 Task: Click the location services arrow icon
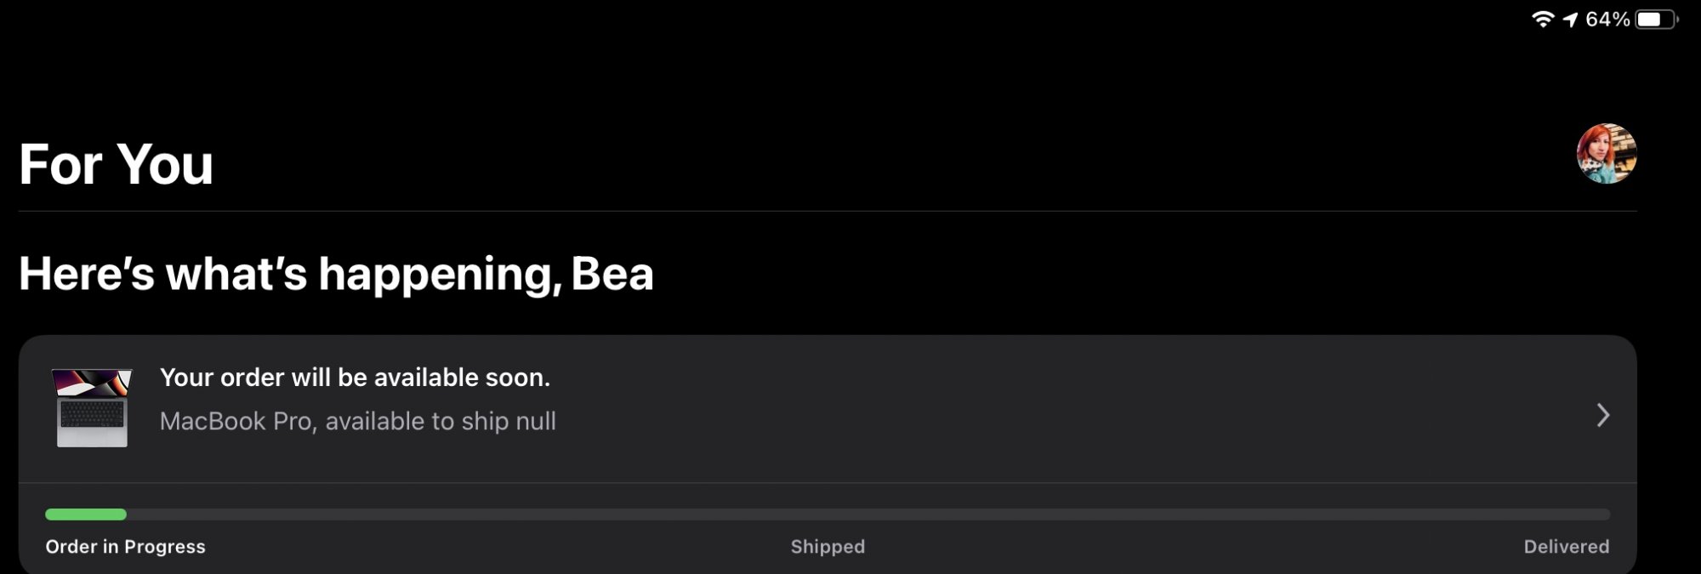[x=1570, y=19]
